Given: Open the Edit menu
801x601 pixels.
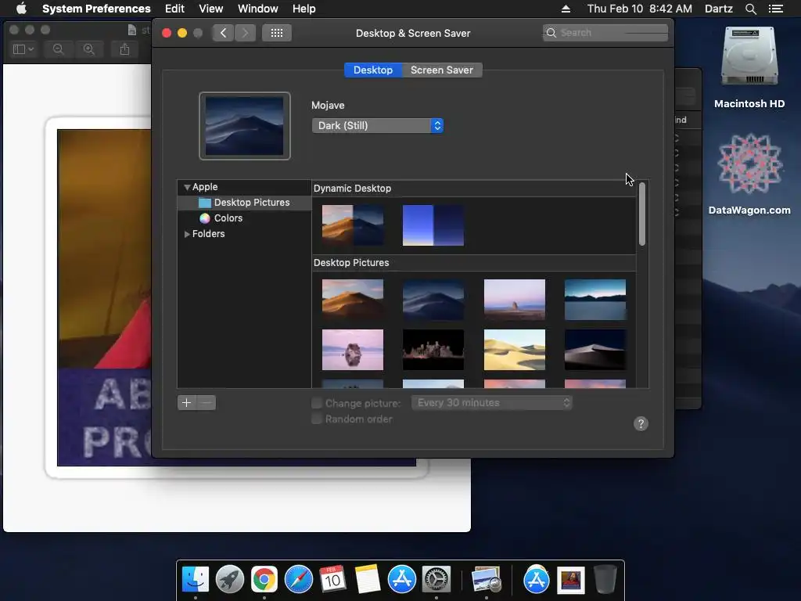Looking at the screenshot, I should [174, 9].
